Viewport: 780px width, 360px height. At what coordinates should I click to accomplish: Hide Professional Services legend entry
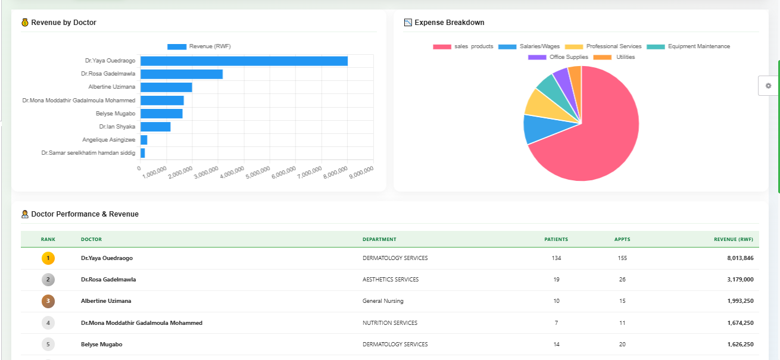[x=603, y=46]
